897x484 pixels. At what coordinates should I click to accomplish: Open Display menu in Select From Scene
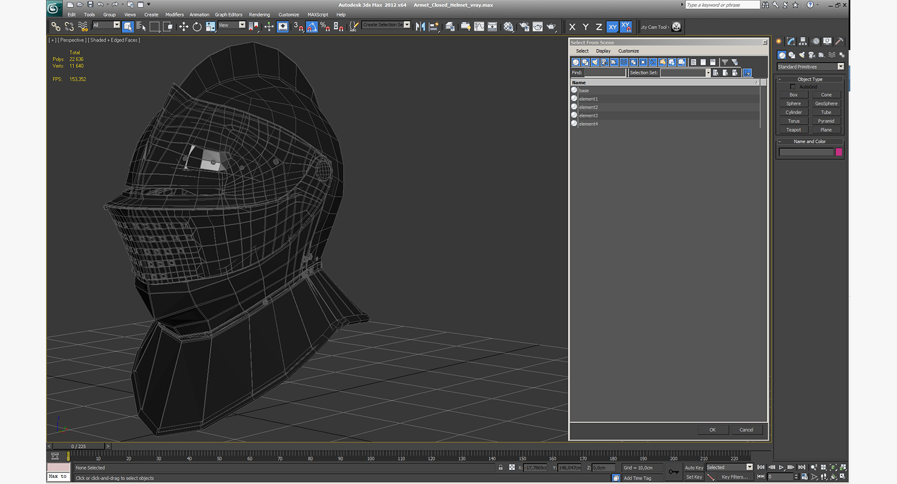[x=603, y=51]
